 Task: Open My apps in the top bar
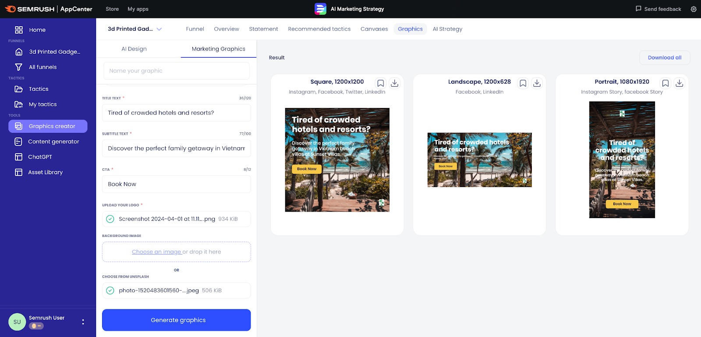pos(138,9)
